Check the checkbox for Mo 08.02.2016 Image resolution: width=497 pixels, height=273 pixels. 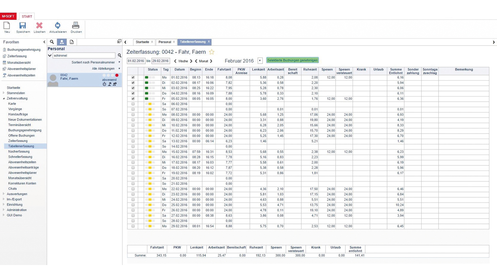tap(133, 115)
